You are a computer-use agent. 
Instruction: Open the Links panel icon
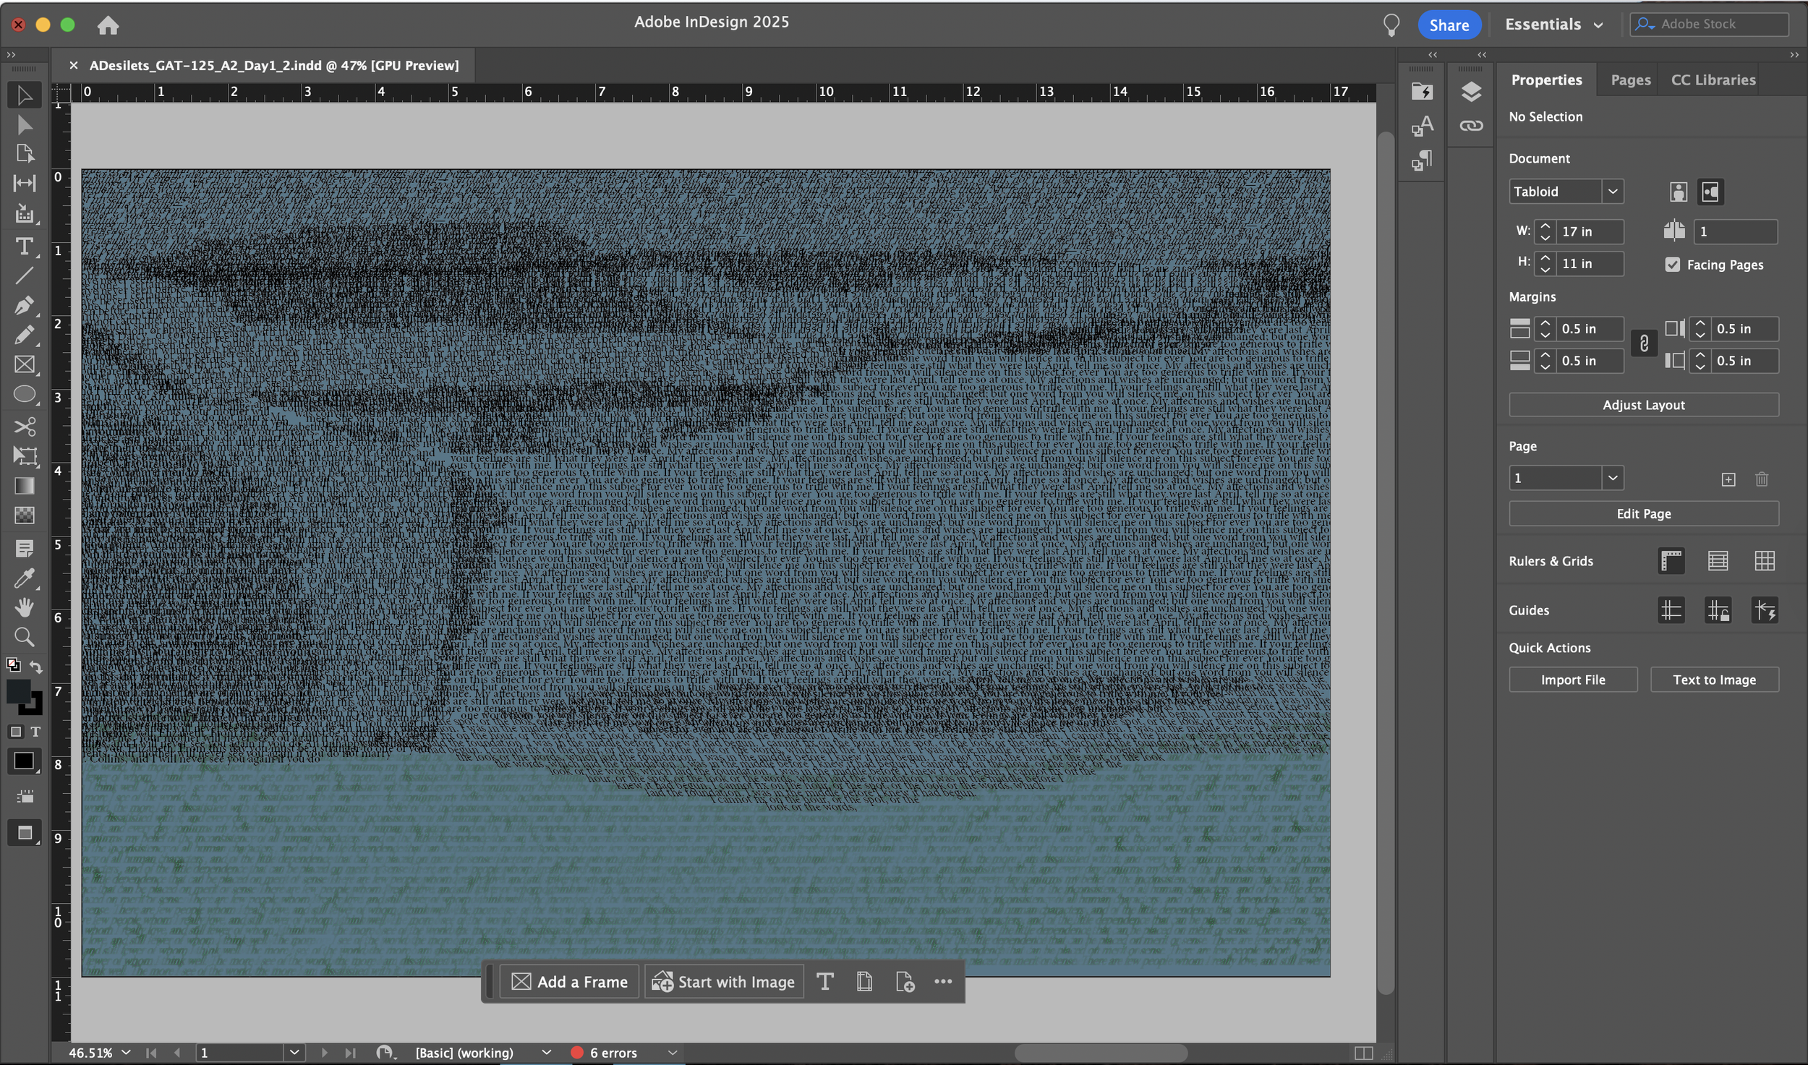click(x=1471, y=126)
